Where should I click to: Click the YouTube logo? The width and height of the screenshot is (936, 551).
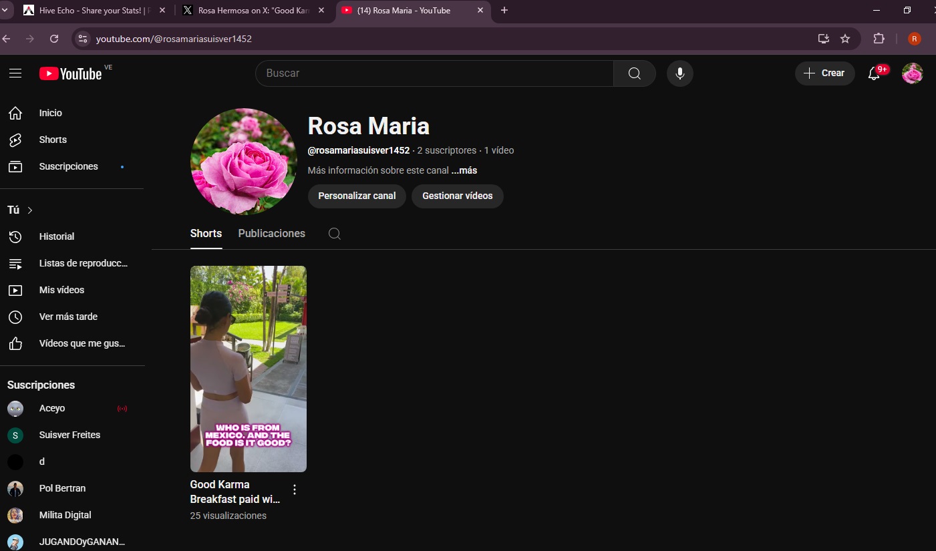coord(71,73)
